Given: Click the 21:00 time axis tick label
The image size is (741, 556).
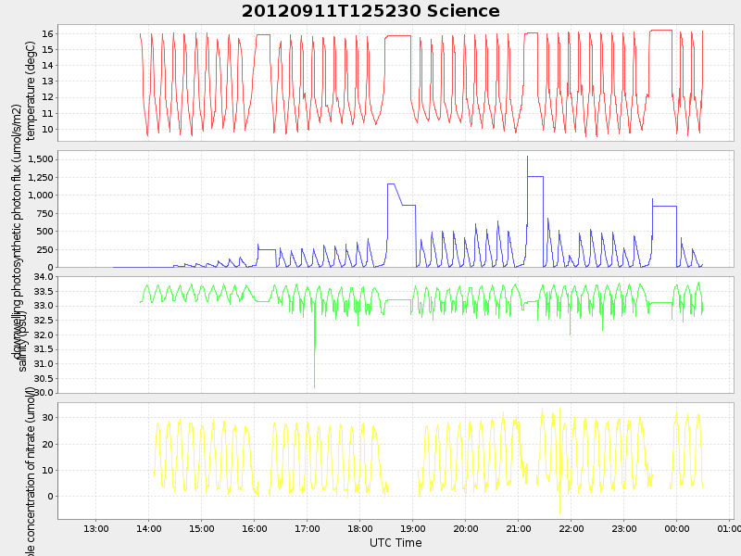Looking at the screenshot, I should (518, 528).
